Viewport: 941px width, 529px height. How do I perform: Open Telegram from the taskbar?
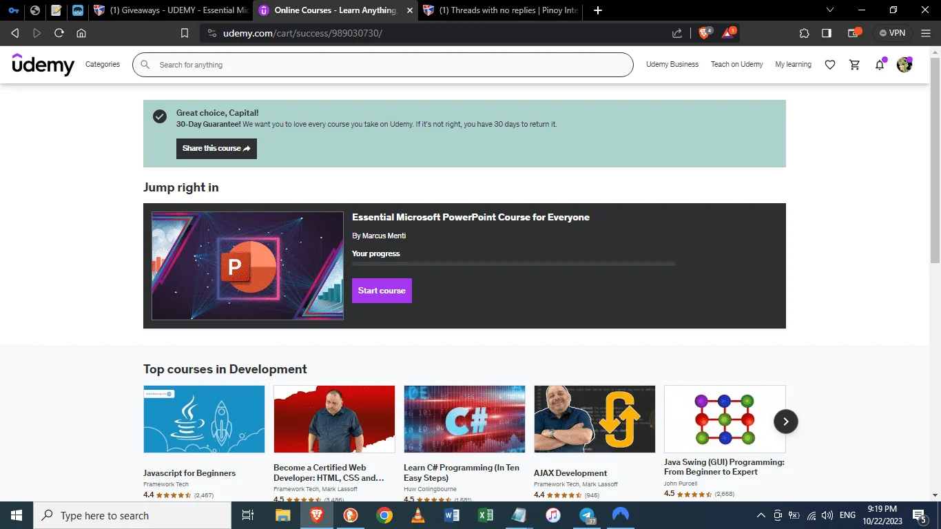click(x=587, y=515)
